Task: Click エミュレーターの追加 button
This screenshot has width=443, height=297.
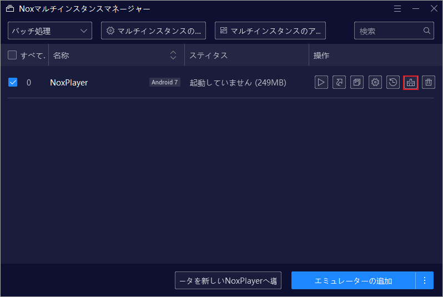Action: coord(353,280)
